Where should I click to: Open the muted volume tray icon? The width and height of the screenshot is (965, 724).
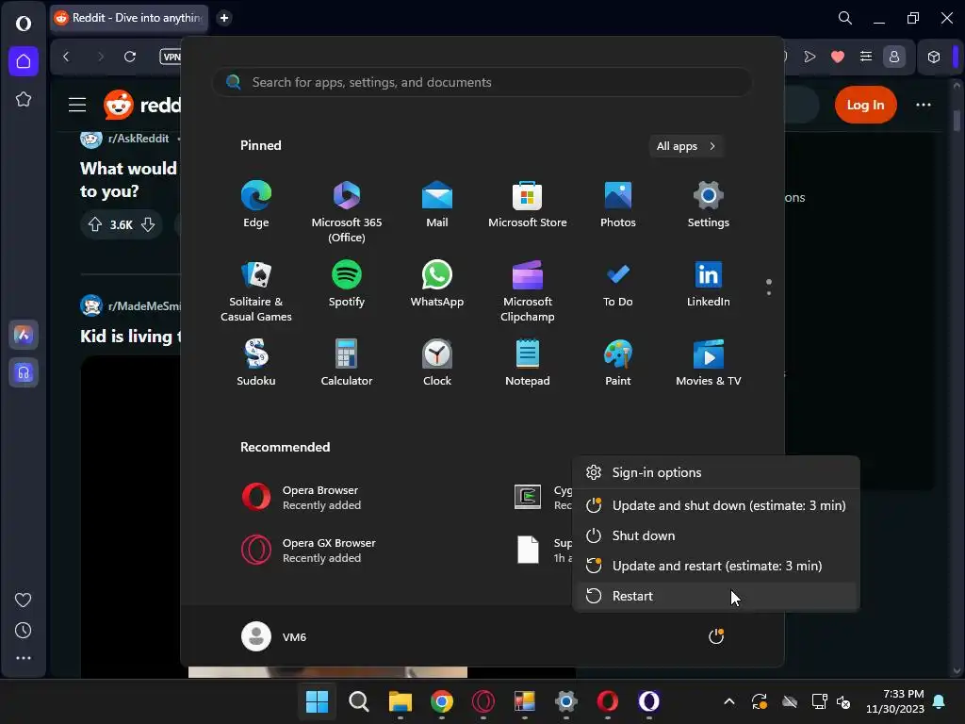point(843,701)
